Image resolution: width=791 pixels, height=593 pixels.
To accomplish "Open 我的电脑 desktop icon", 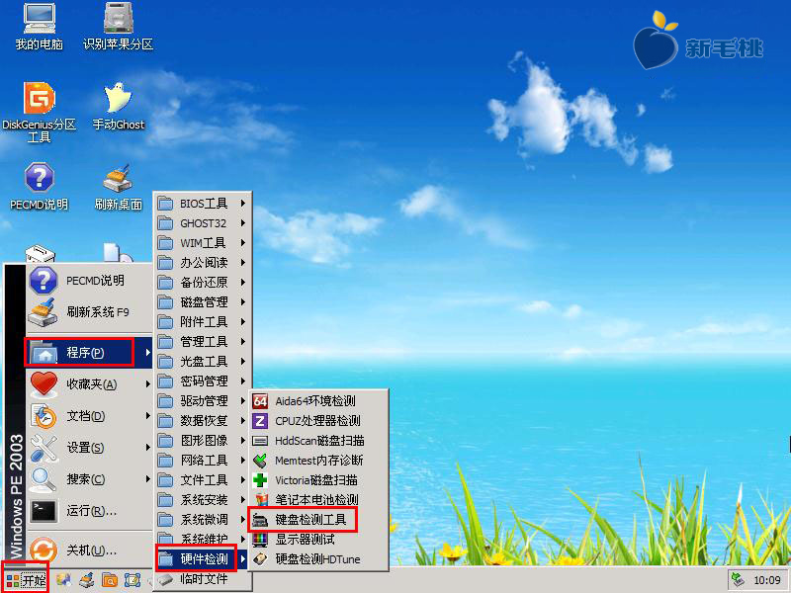I will click(39, 28).
